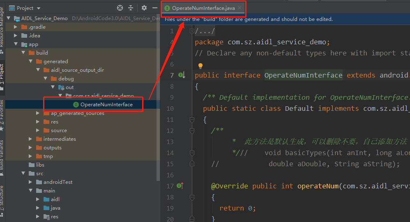Select the out folder icon
Viewport: 410px width, 222px height.
pyautogui.click(x=61, y=87)
